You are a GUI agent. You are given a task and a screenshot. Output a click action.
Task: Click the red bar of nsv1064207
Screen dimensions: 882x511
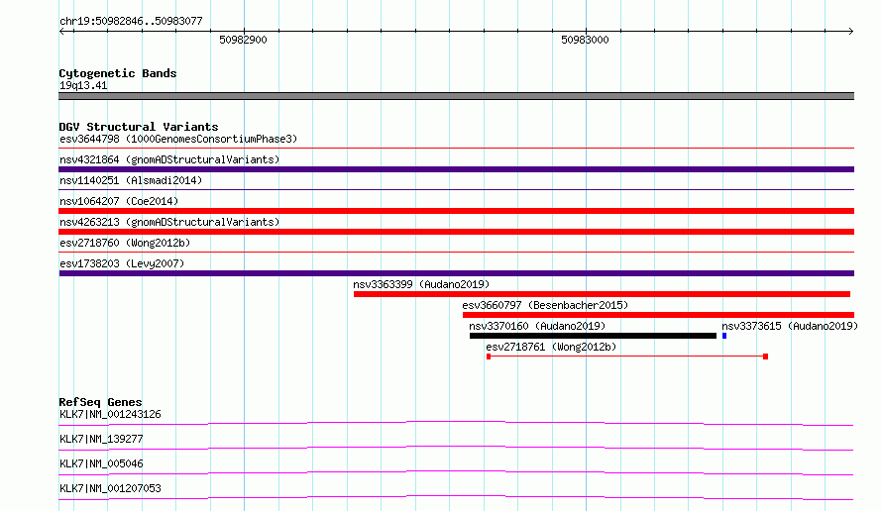tap(456, 211)
